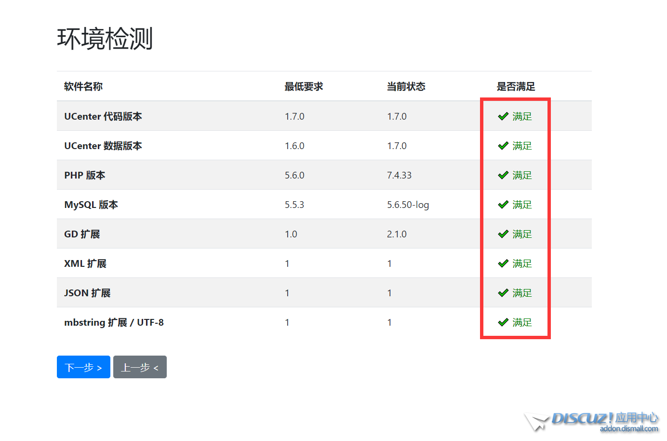Click the mbstring 扩展 / UTF-8 row label
The height and width of the screenshot is (441, 667).
click(114, 322)
